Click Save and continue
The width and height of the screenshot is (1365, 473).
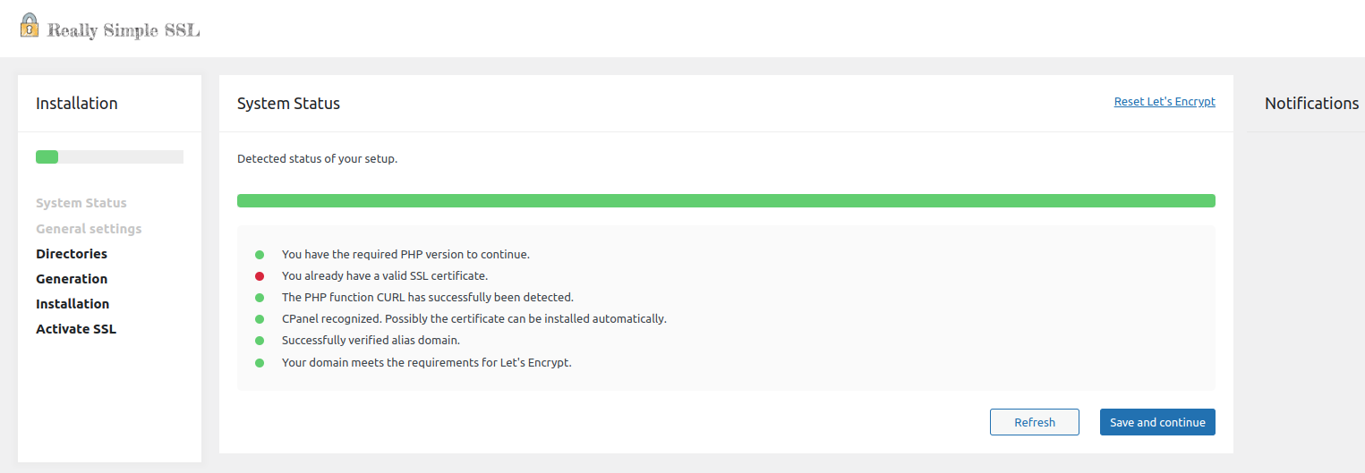(1157, 422)
